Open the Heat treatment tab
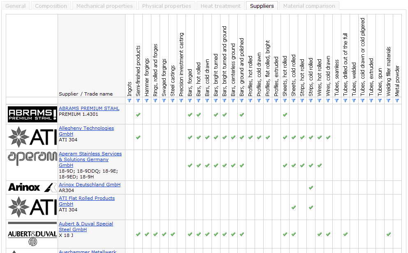Viewport: 408px width, 253px height. click(220, 6)
